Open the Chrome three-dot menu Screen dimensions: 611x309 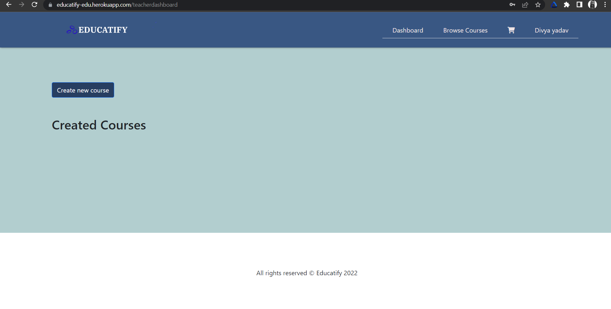[x=605, y=5]
